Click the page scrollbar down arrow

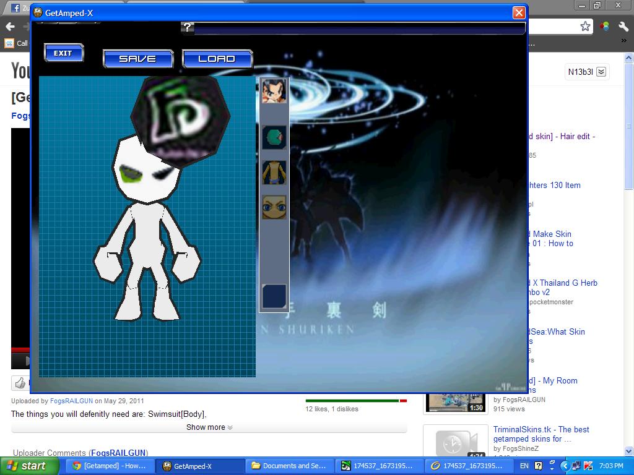[629, 451]
